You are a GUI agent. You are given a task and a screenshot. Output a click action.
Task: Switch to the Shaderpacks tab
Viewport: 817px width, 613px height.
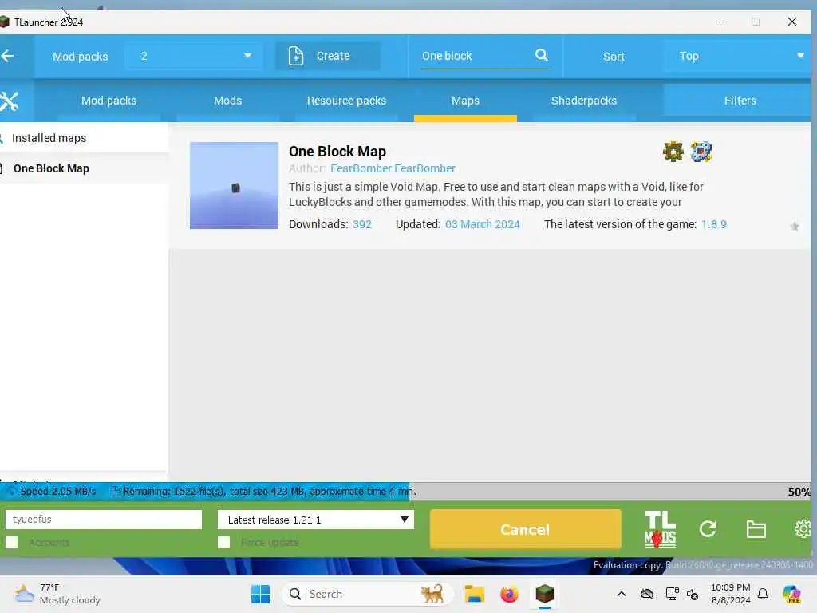(x=584, y=101)
